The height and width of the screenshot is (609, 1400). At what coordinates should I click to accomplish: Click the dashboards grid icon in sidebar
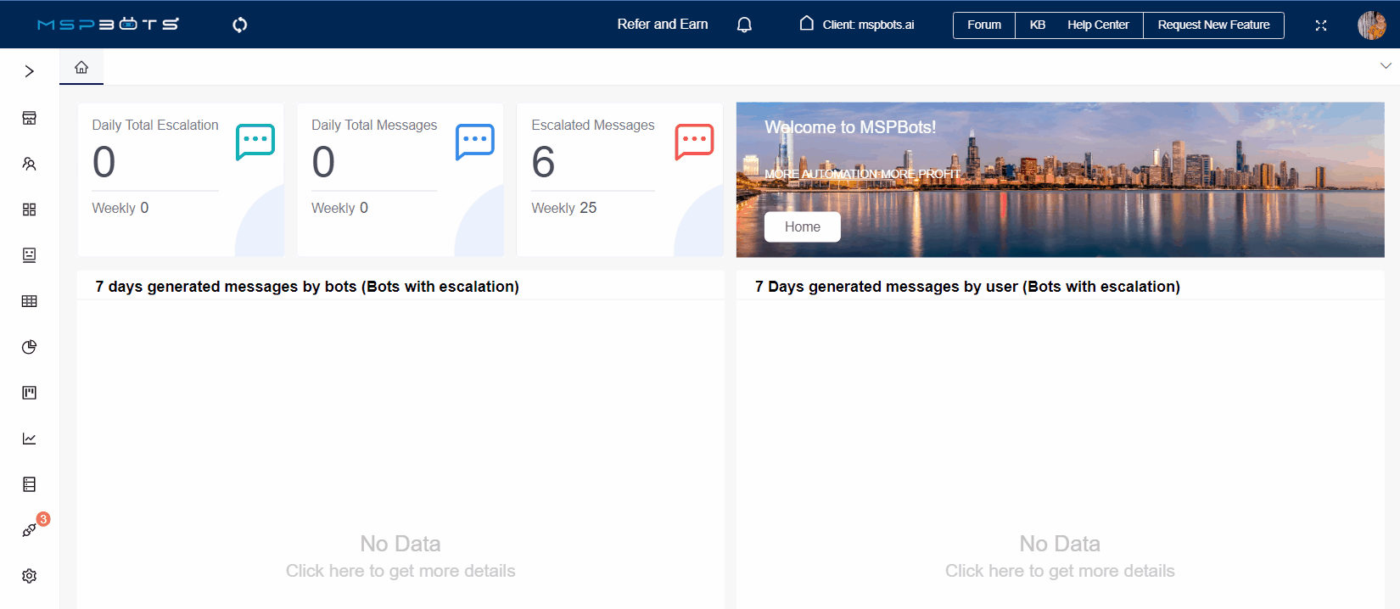29,210
